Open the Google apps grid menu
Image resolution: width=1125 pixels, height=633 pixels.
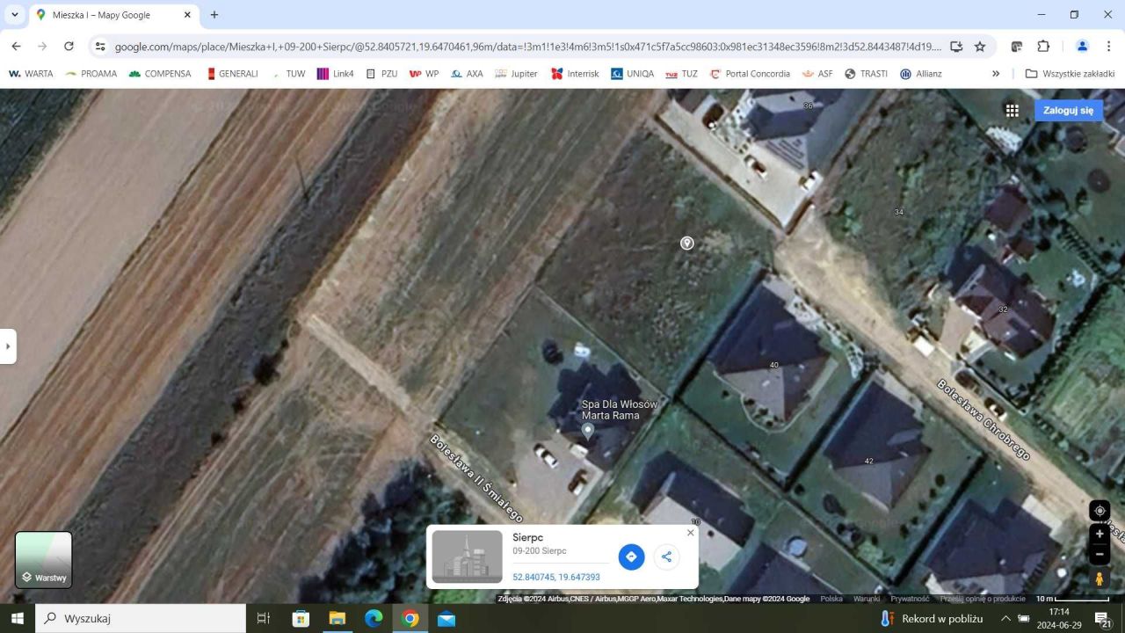click(1012, 111)
